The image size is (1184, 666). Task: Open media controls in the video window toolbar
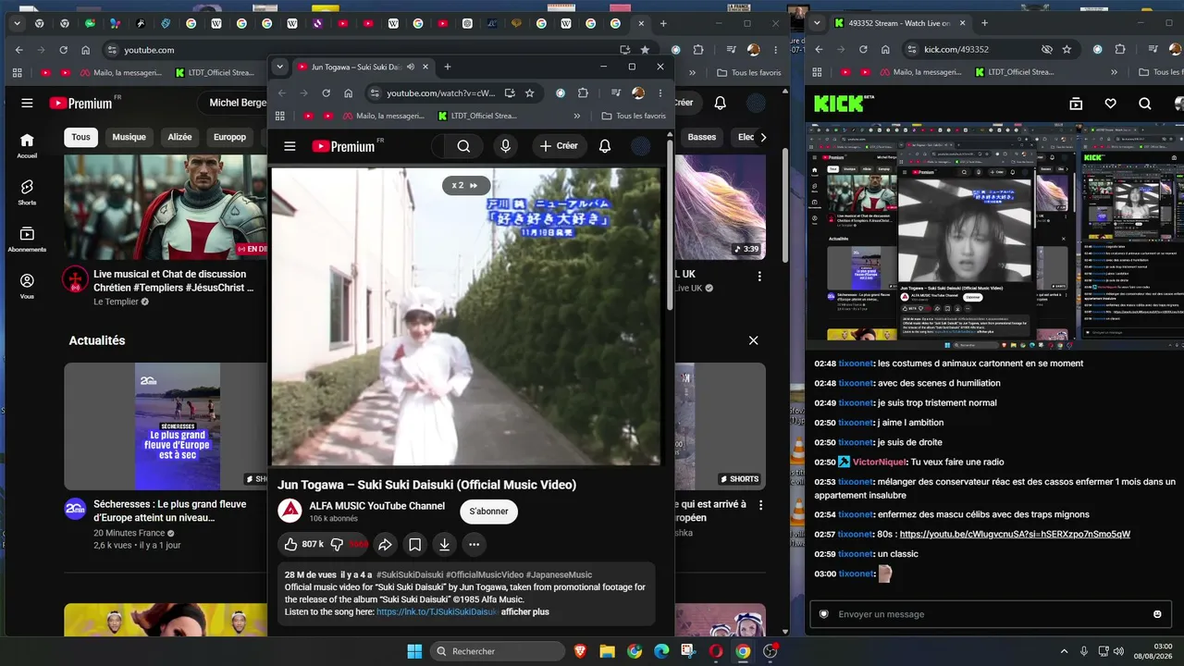[615, 93]
